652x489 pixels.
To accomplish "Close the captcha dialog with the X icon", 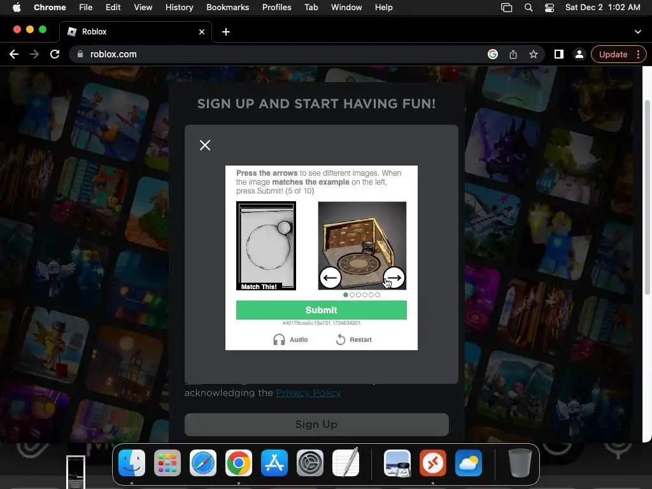I will point(205,145).
